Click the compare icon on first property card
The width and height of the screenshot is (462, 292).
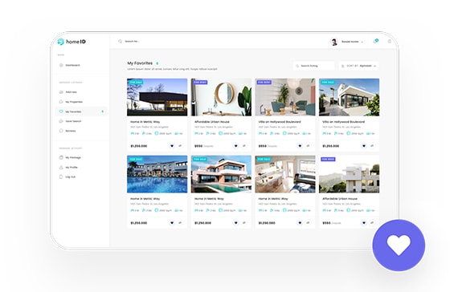tap(180, 146)
